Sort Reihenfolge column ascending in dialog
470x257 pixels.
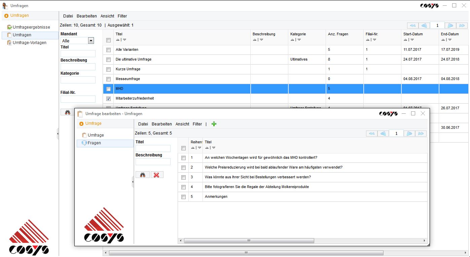tap(193, 148)
